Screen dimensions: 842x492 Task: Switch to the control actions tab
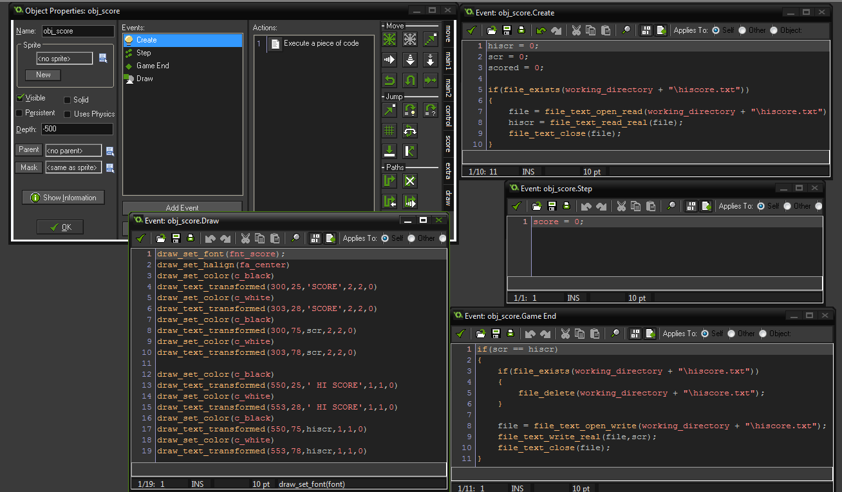[x=448, y=115]
